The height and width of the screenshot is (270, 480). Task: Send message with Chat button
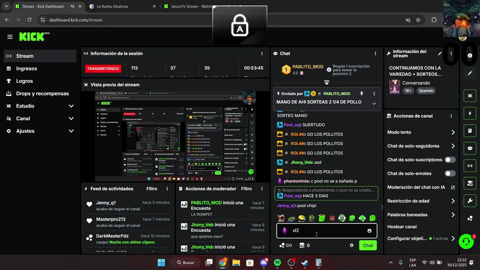pos(368,245)
